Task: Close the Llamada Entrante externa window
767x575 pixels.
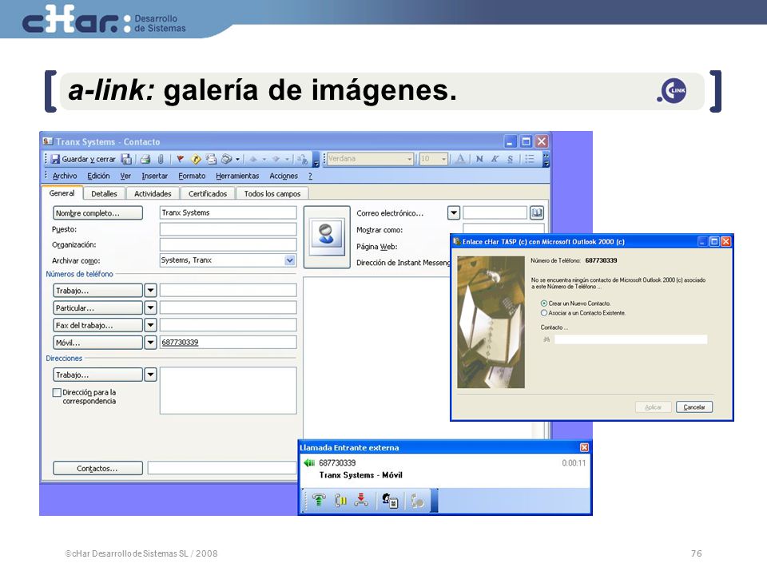Action: (584, 447)
